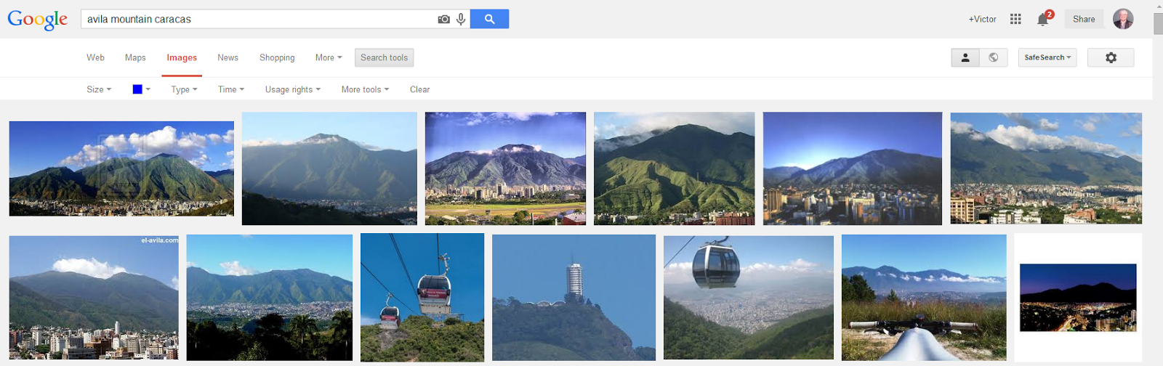Open notifications bell with 2 alerts
Image resolution: width=1163 pixels, height=366 pixels.
tap(1044, 18)
